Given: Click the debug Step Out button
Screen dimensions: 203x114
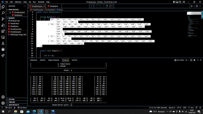Looking at the screenshot, I should 104,6.
